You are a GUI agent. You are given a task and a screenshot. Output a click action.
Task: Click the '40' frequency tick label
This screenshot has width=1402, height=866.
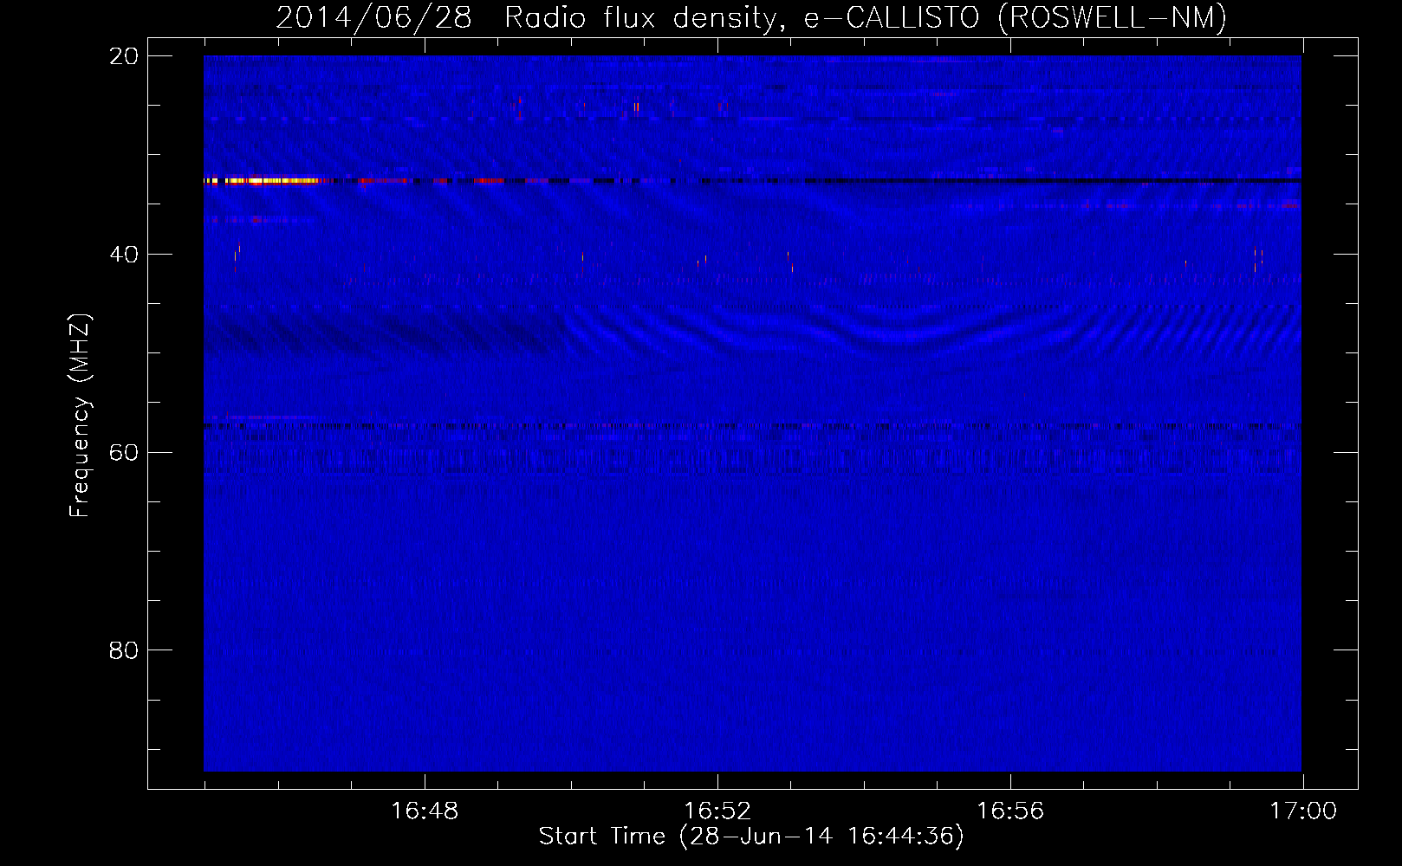click(124, 255)
